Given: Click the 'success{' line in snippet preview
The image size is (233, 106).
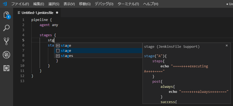Looking at the screenshot, I should pos(169,102).
